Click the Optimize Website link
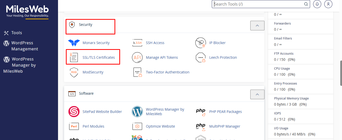342x140 pixels. [x=160, y=126]
